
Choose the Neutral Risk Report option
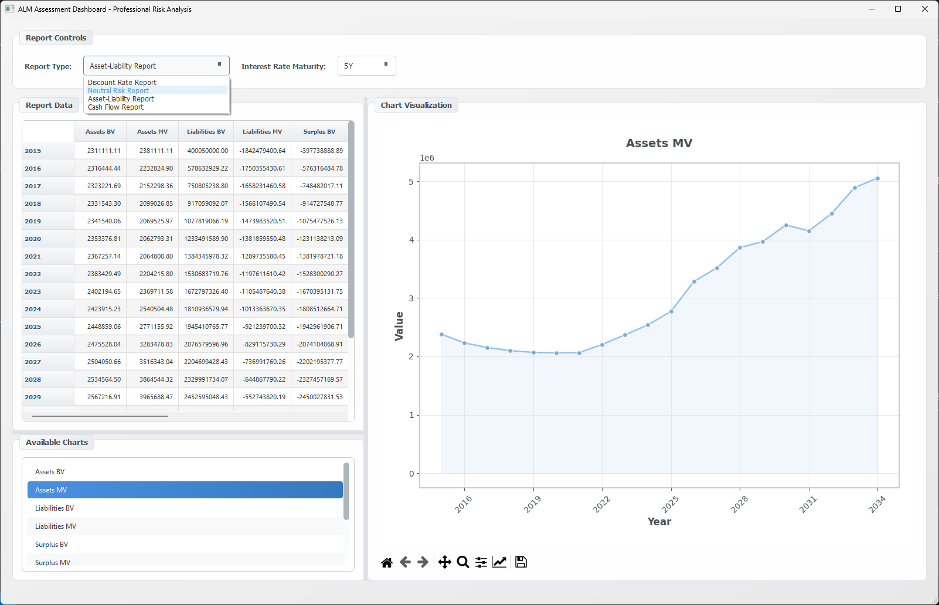pos(118,90)
